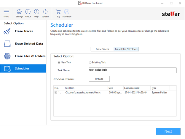Click the 27-01-2021/14:53:49 date cell

(135, 93)
